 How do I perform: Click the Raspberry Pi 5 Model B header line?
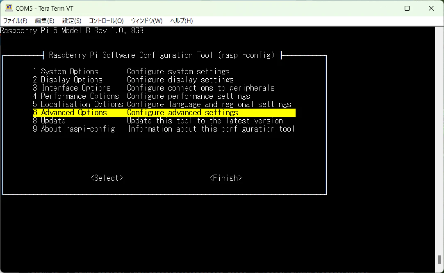(x=72, y=30)
